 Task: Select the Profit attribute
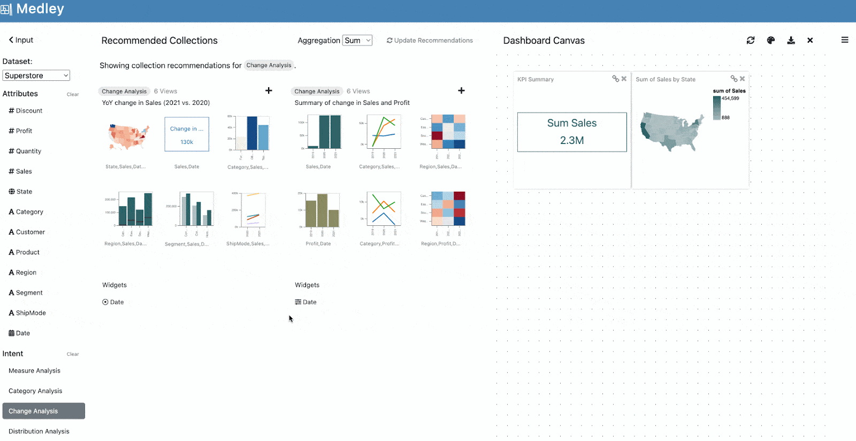pyautogui.click(x=20, y=131)
